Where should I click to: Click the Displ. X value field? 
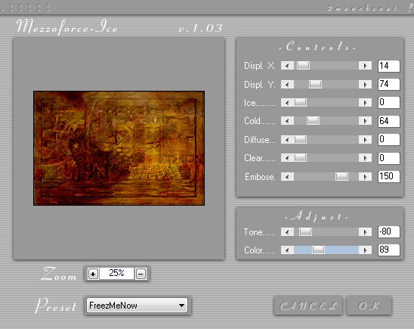388,66
